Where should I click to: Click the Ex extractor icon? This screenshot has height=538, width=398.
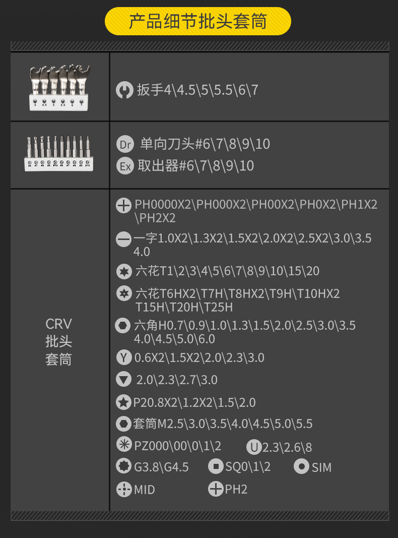coord(124,166)
